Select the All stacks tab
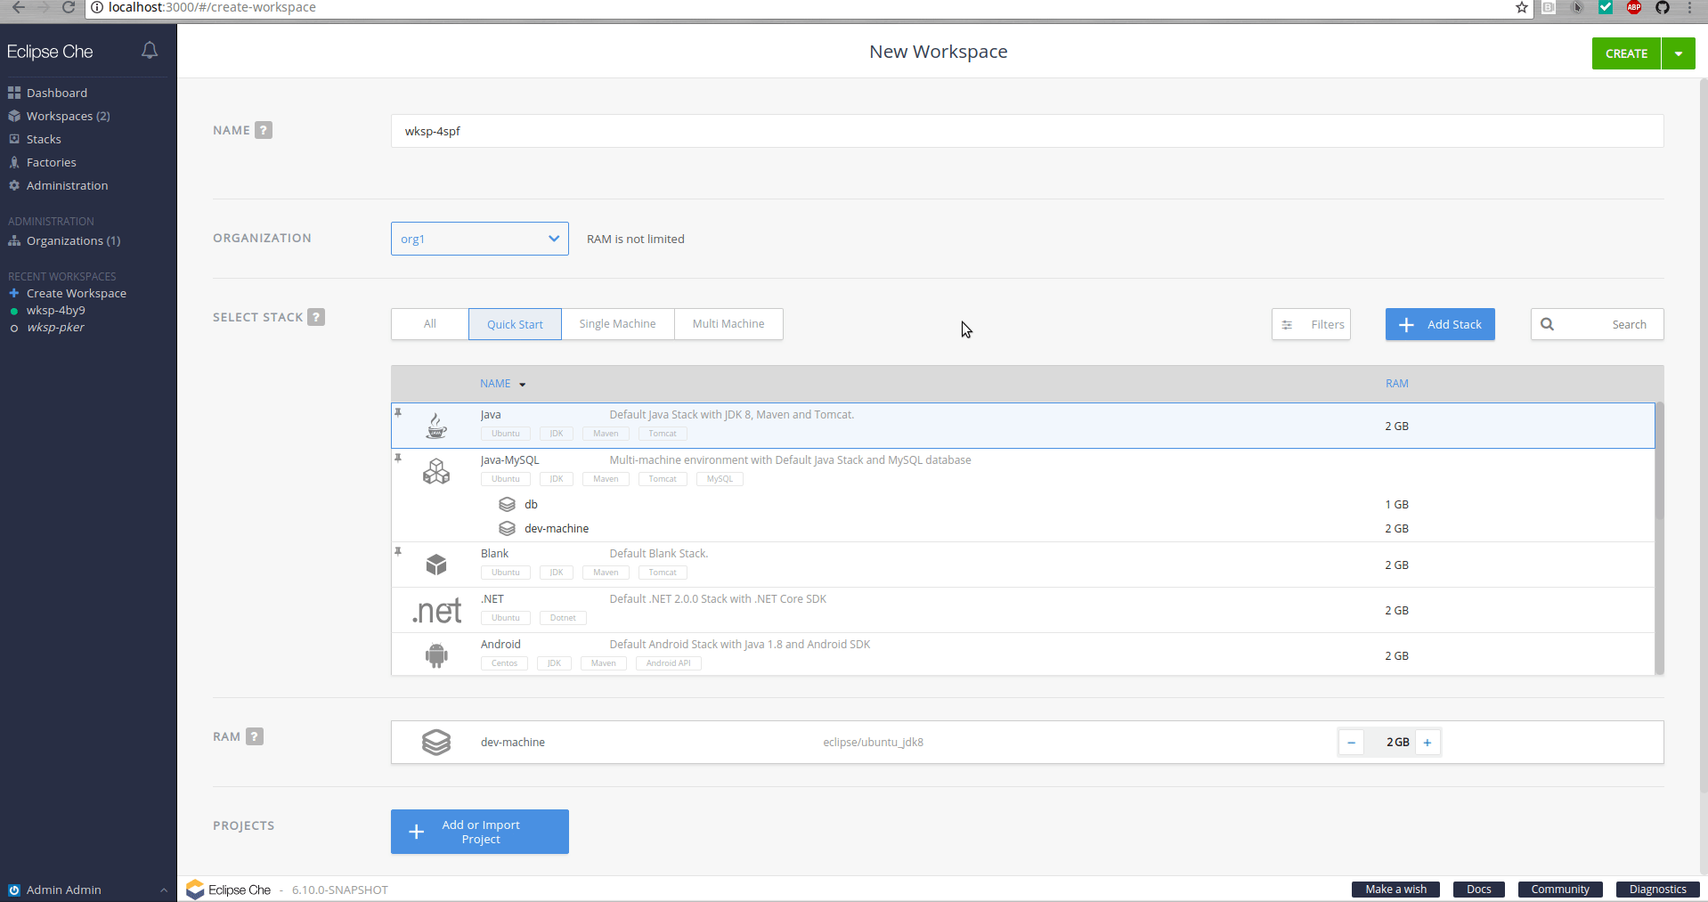 430,324
